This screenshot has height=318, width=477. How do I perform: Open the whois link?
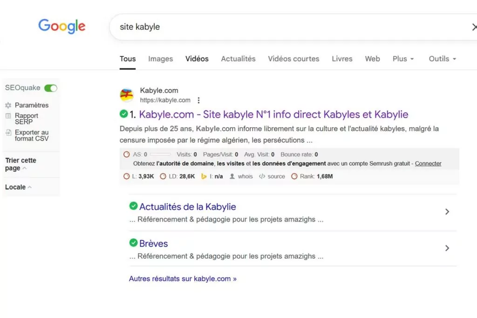(x=245, y=176)
